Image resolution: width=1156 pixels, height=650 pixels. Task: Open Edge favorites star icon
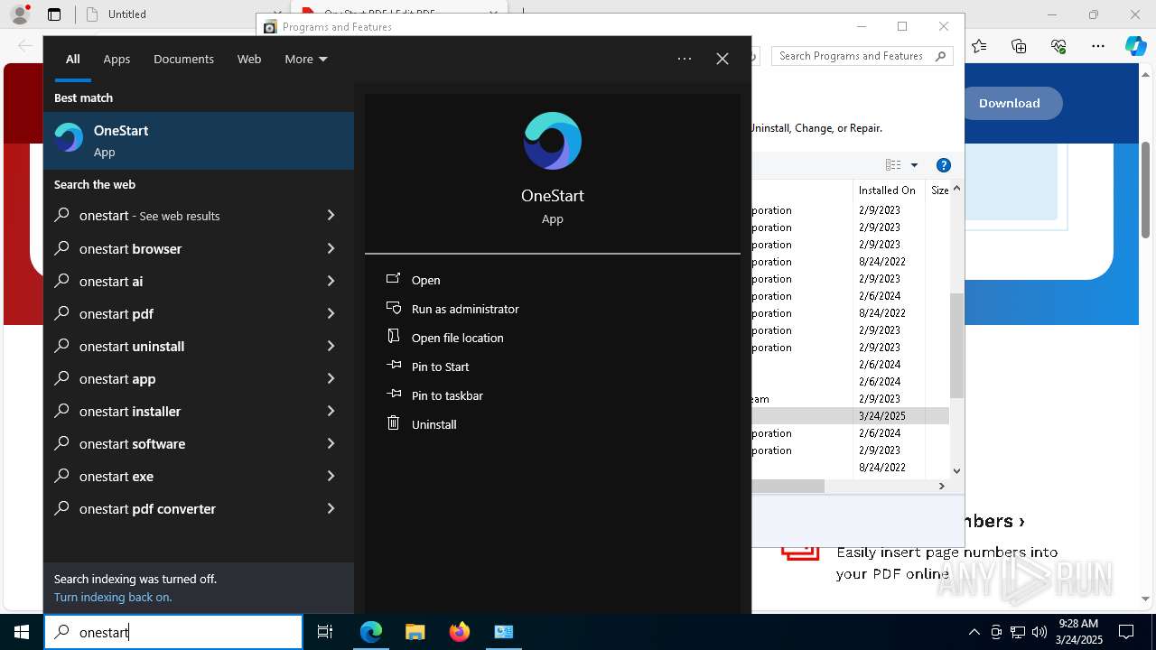979,46
